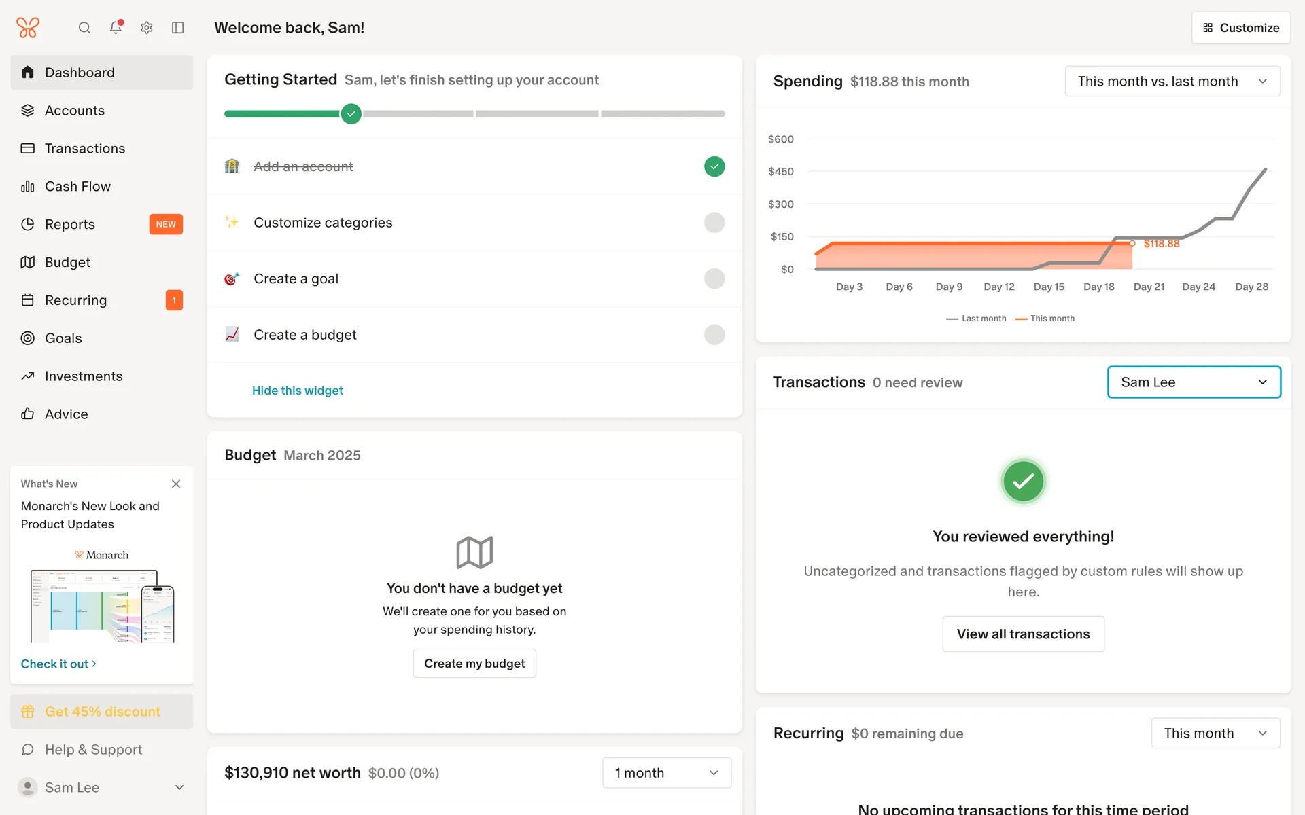Click the search magnifier icon

pos(84,28)
